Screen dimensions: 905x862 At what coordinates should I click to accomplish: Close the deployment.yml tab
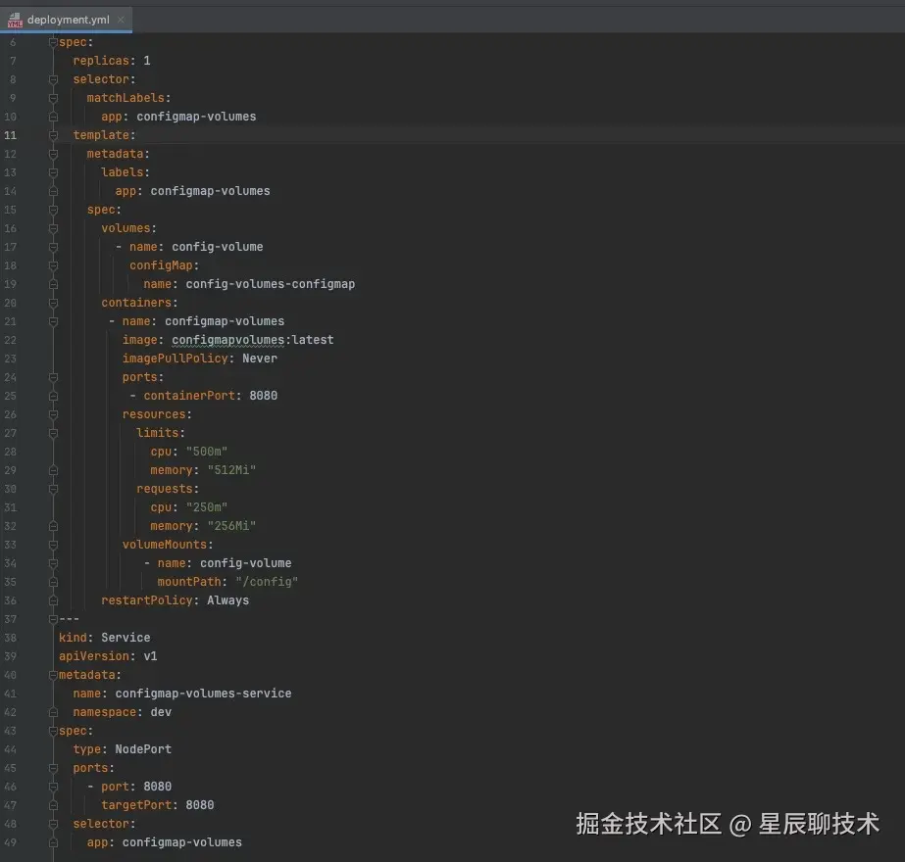pos(121,20)
